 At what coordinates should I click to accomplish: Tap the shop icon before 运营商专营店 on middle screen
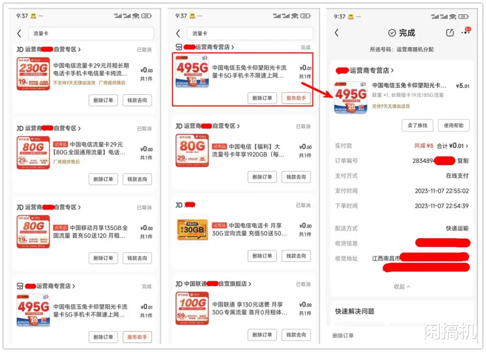[179, 47]
